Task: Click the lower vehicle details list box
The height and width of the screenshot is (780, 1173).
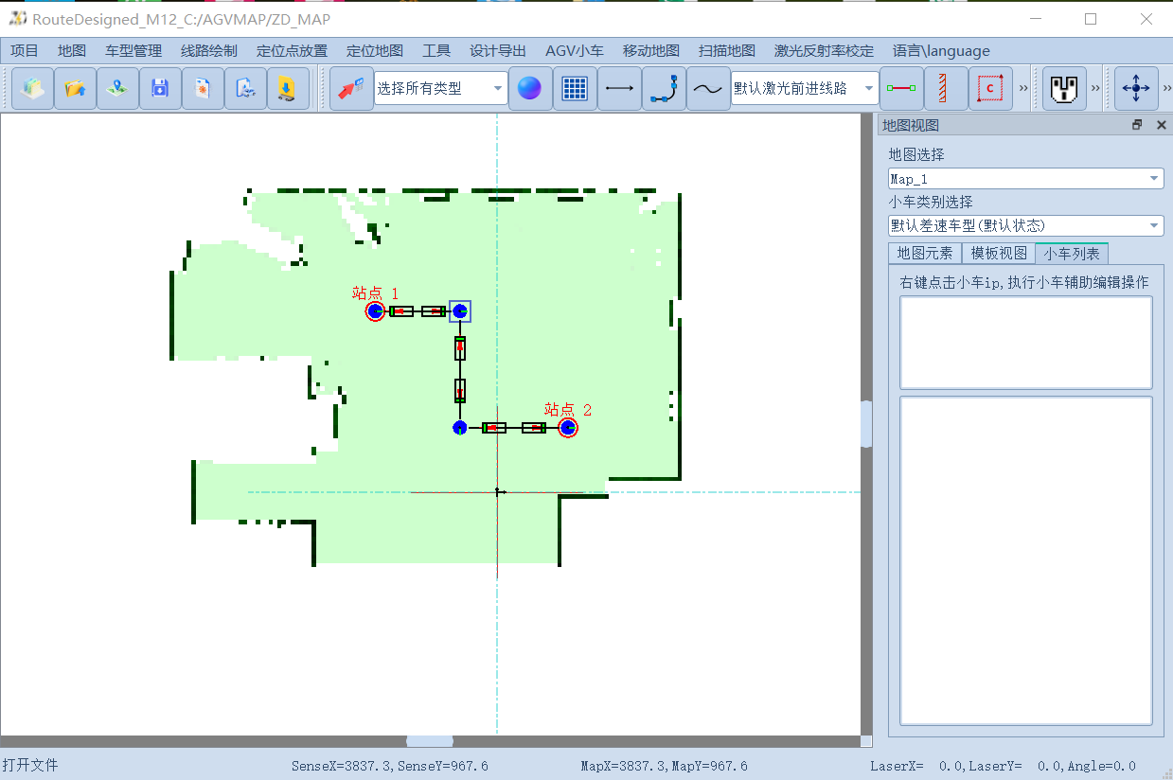Action: click(x=1026, y=561)
